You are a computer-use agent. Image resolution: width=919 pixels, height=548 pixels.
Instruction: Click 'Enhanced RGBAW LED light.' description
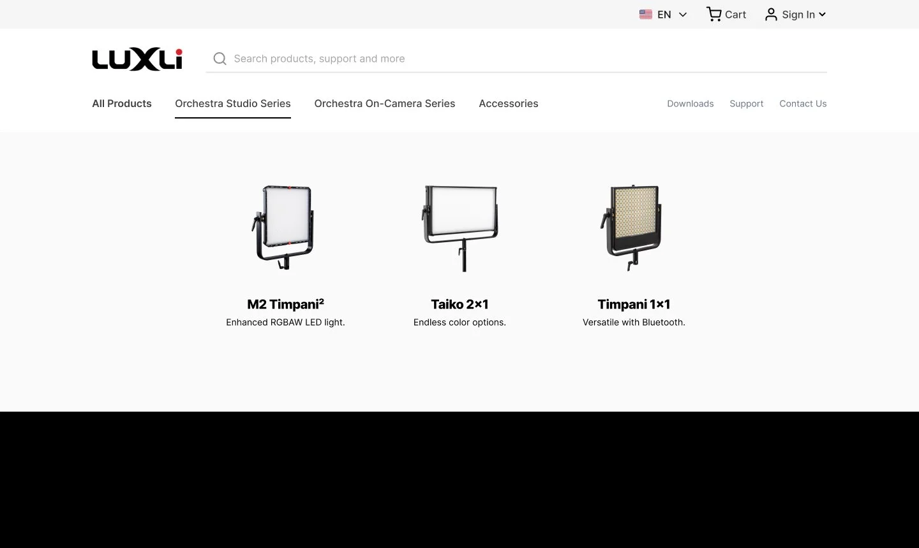pos(285,322)
